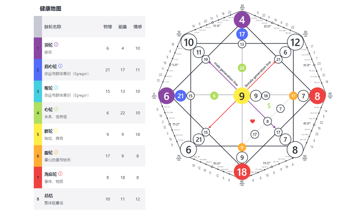
Task: Click the green dollar sign icon
Action: [269, 106]
